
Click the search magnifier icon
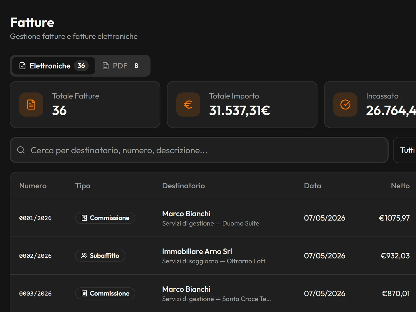pyautogui.click(x=21, y=150)
